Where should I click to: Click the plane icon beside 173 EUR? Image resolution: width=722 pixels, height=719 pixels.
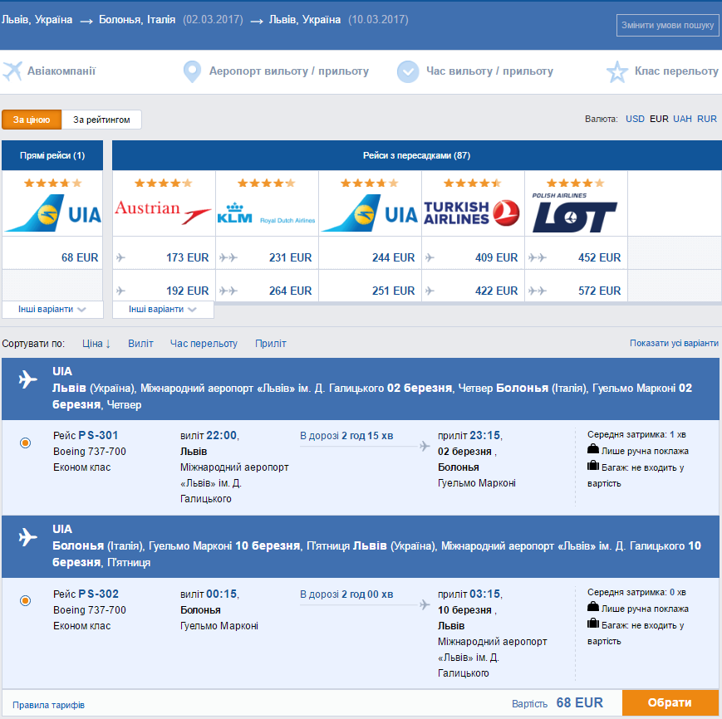(x=120, y=257)
